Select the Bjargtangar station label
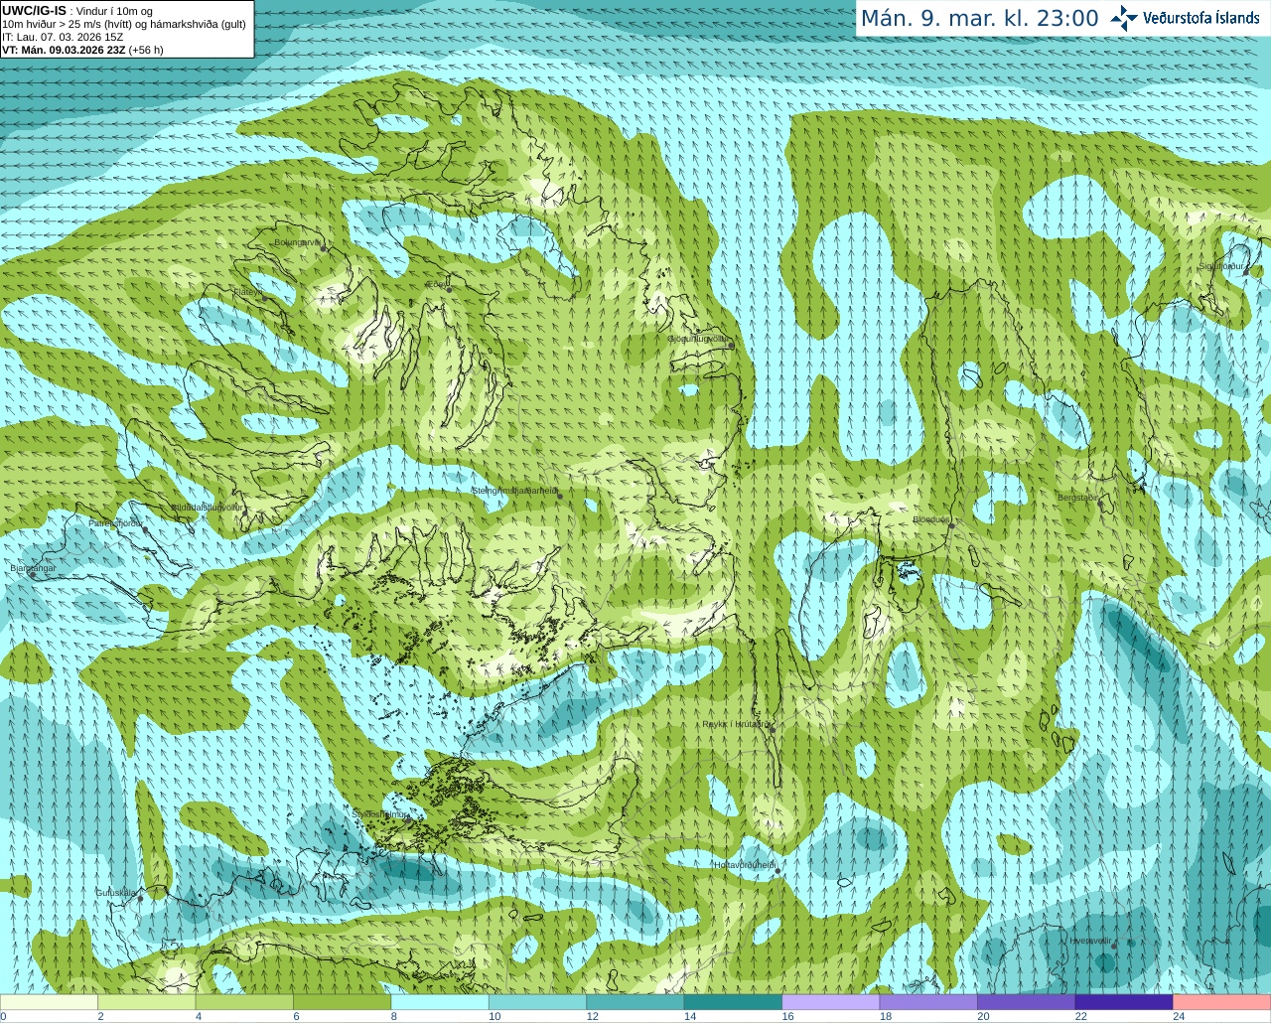This screenshot has height=1023, width=1271. (x=33, y=568)
